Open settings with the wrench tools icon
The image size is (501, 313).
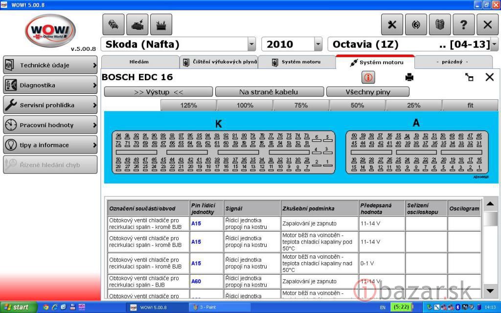392,24
